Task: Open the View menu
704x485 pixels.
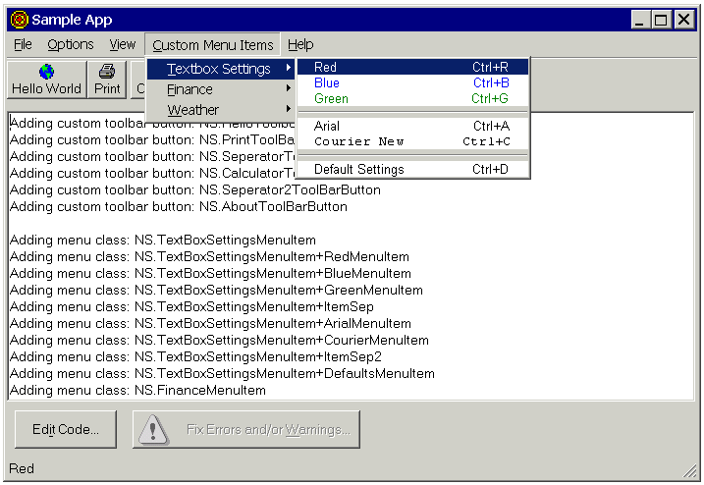Action: (x=123, y=45)
